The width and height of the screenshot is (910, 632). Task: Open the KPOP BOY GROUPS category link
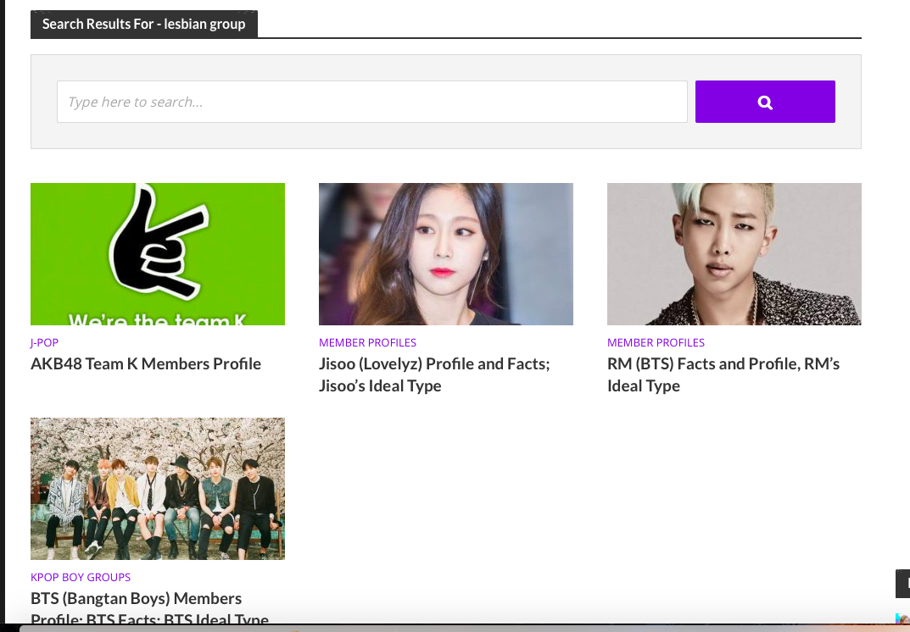pyautogui.click(x=81, y=578)
